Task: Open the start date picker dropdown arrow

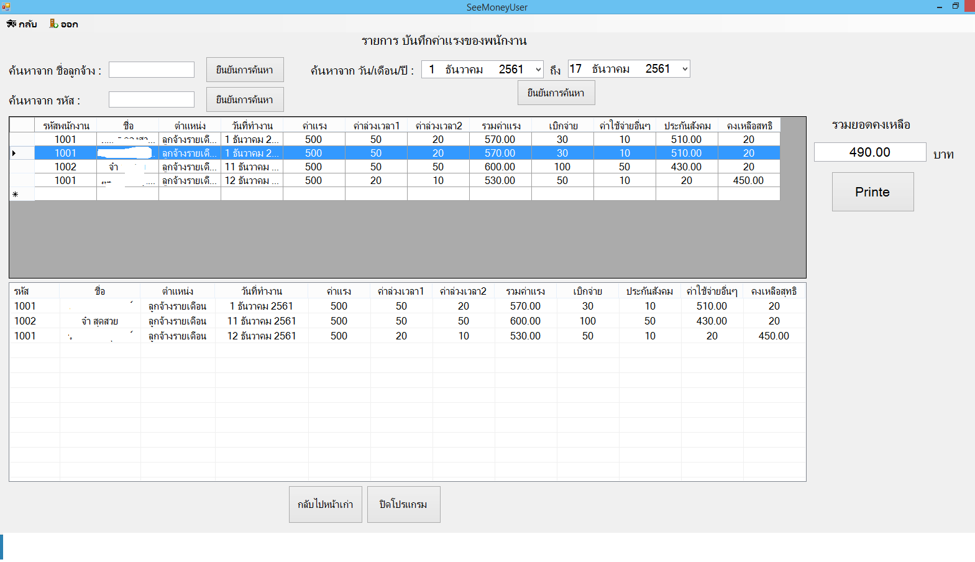Action: (x=538, y=70)
